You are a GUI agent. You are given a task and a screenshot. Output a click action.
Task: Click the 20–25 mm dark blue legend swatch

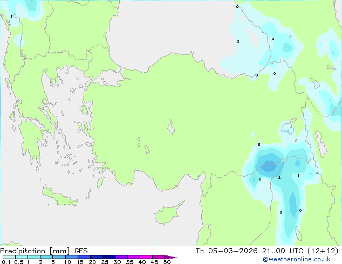click(x=96, y=257)
